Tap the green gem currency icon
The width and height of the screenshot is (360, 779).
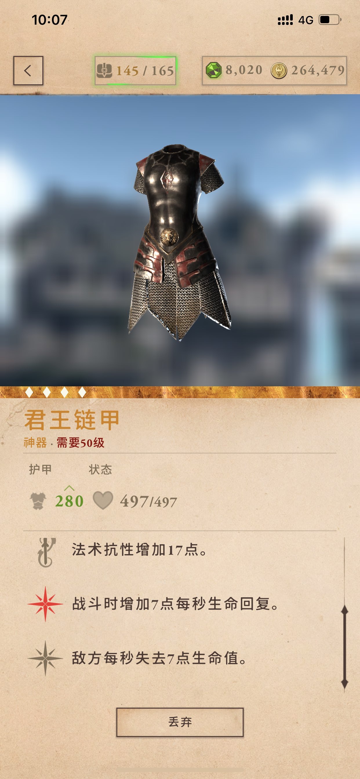point(214,70)
